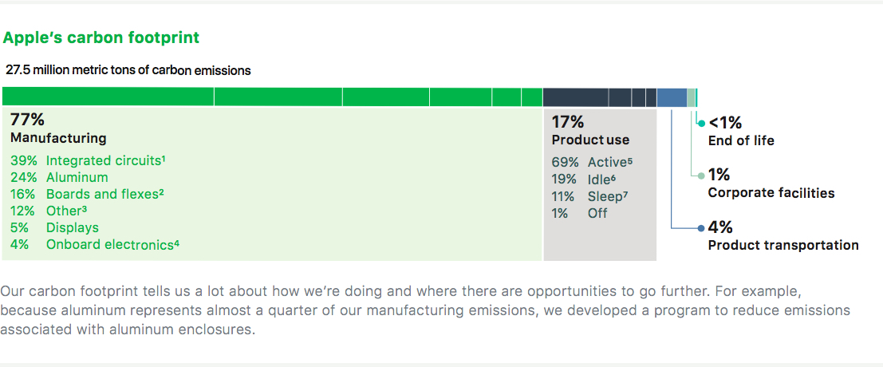Click the blue Product transportation dot marker
Image resolution: width=883 pixels, height=367 pixels.
coord(701,228)
